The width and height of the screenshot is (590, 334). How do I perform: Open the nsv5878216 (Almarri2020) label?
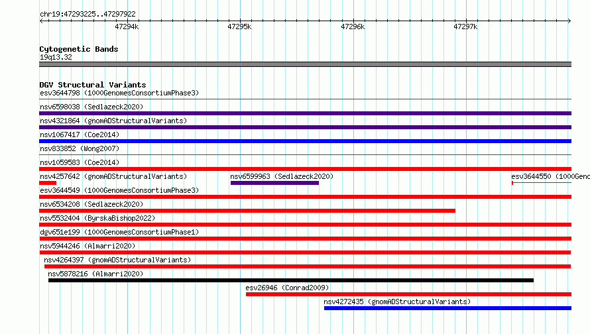coord(95,274)
